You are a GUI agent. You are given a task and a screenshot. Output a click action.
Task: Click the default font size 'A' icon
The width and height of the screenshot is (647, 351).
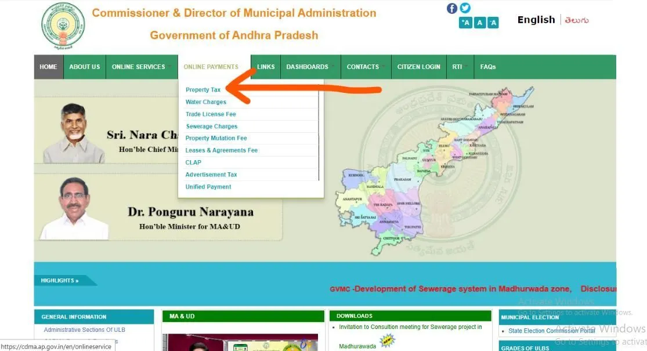pos(479,22)
